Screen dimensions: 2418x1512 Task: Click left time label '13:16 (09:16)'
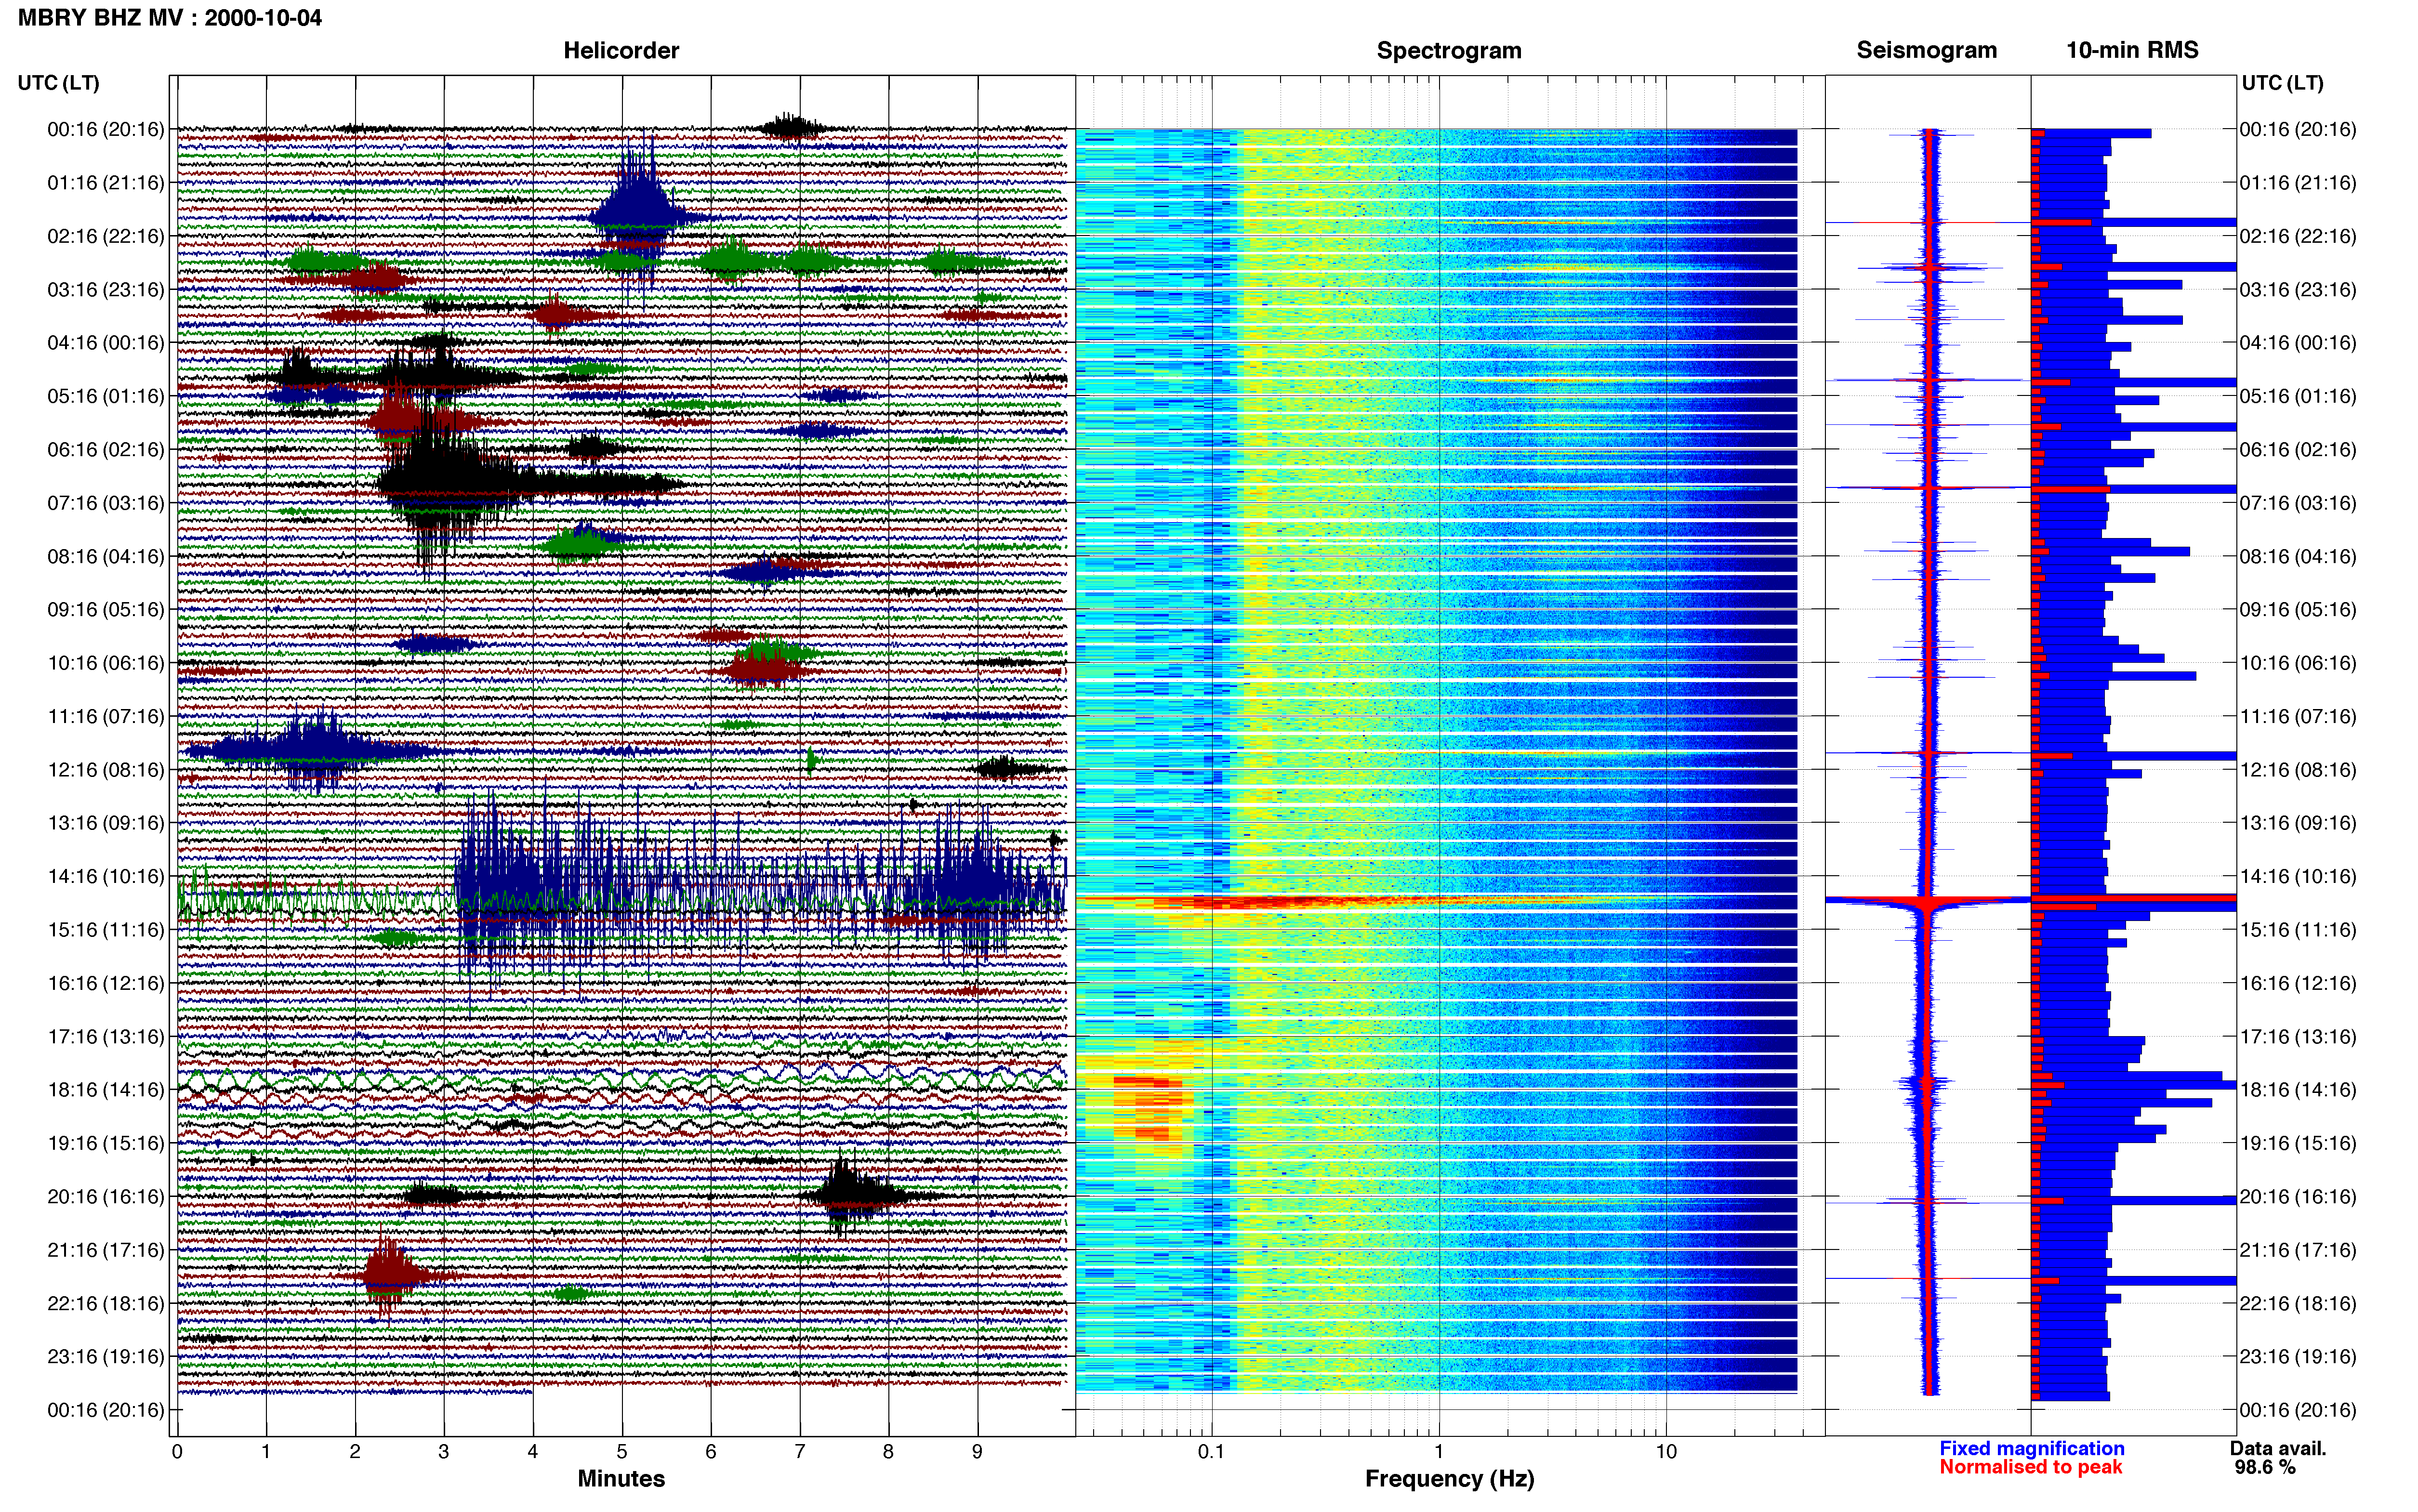[106, 823]
